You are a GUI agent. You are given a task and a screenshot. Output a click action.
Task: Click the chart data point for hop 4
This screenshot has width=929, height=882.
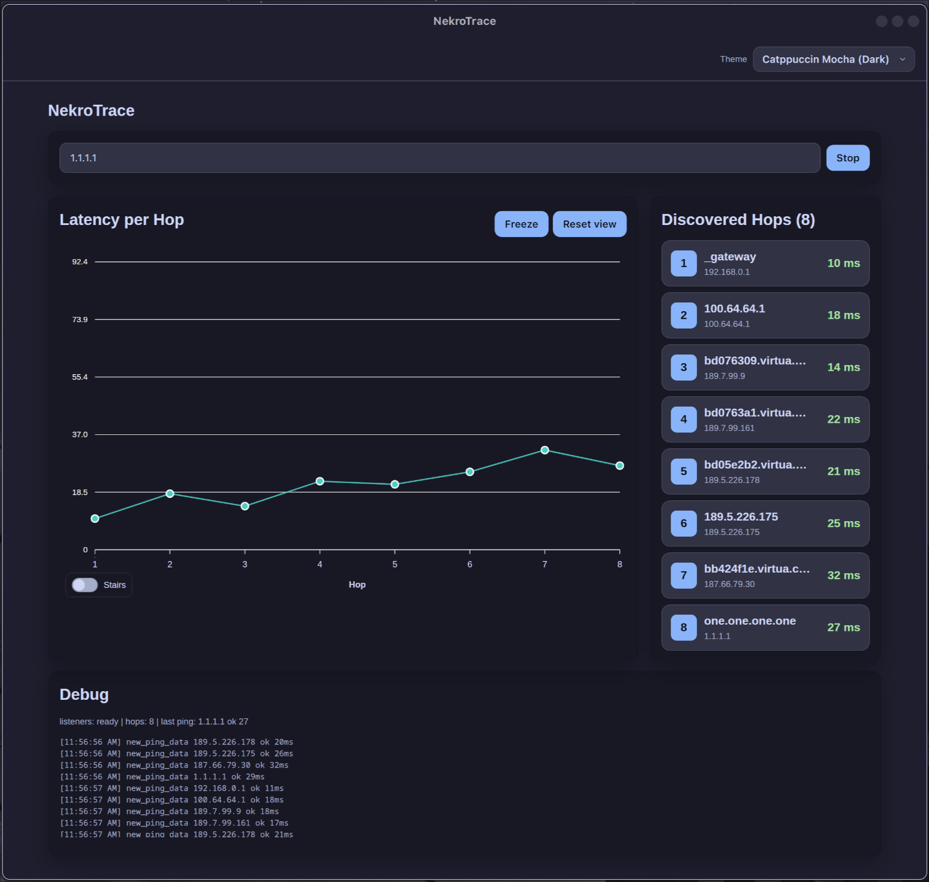click(x=320, y=481)
